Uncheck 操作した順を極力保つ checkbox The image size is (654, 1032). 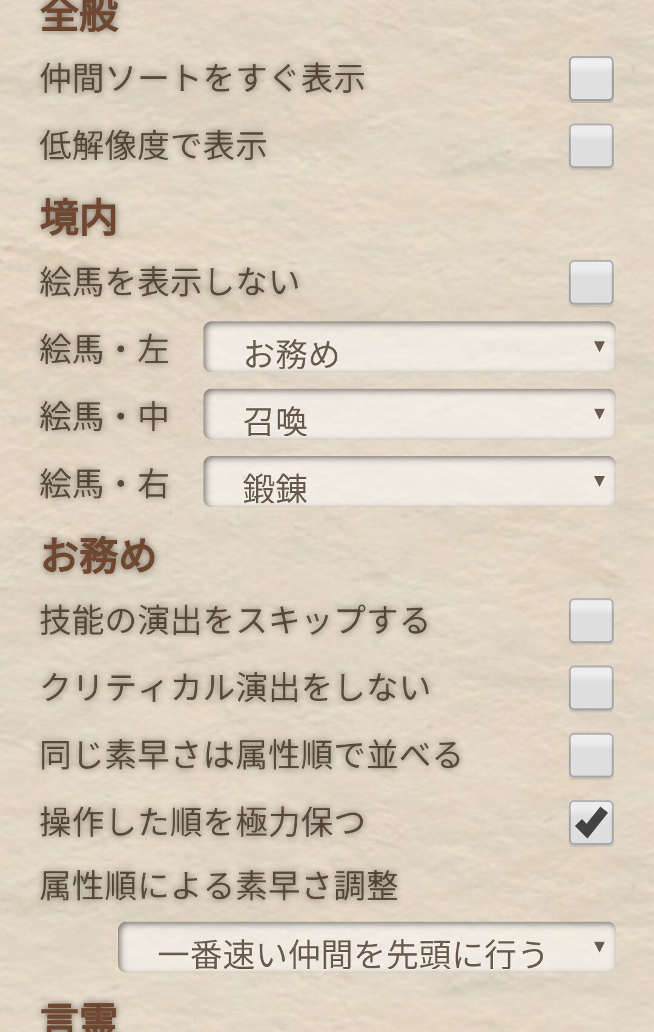[x=591, y=823]
